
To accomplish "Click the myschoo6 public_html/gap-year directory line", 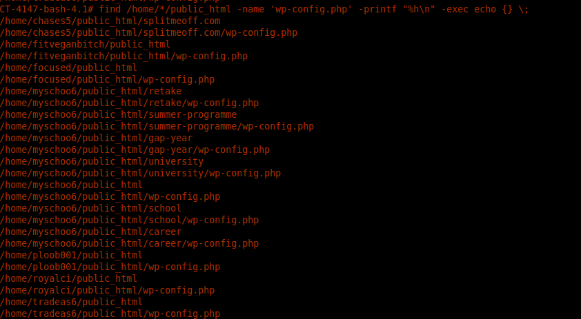I will click(97, 138).
